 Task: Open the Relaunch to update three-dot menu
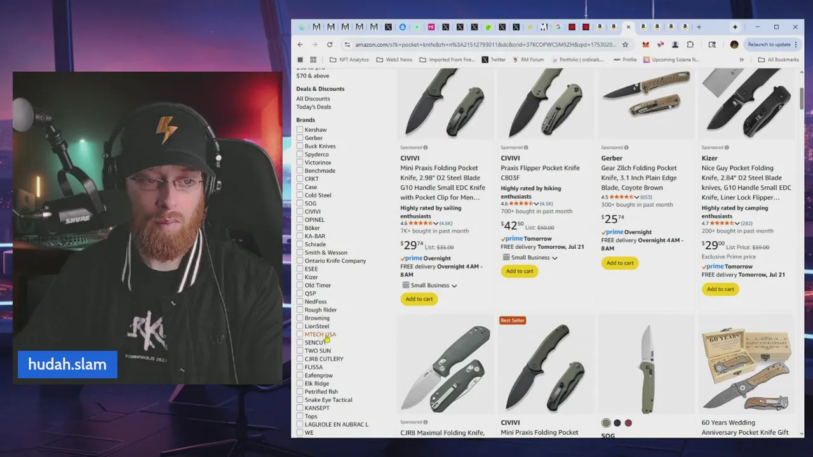[x=797, y=44]
